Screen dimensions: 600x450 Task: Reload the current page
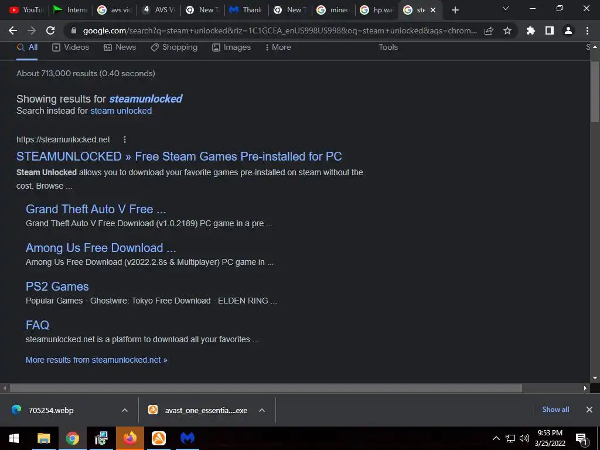point(50,30)
